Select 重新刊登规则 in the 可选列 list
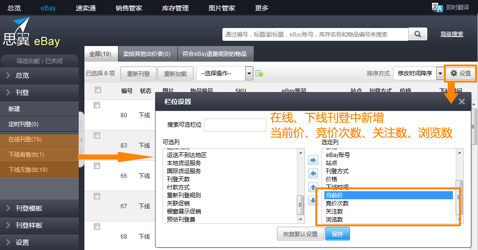Screen dimensions: 478x250 230,195
